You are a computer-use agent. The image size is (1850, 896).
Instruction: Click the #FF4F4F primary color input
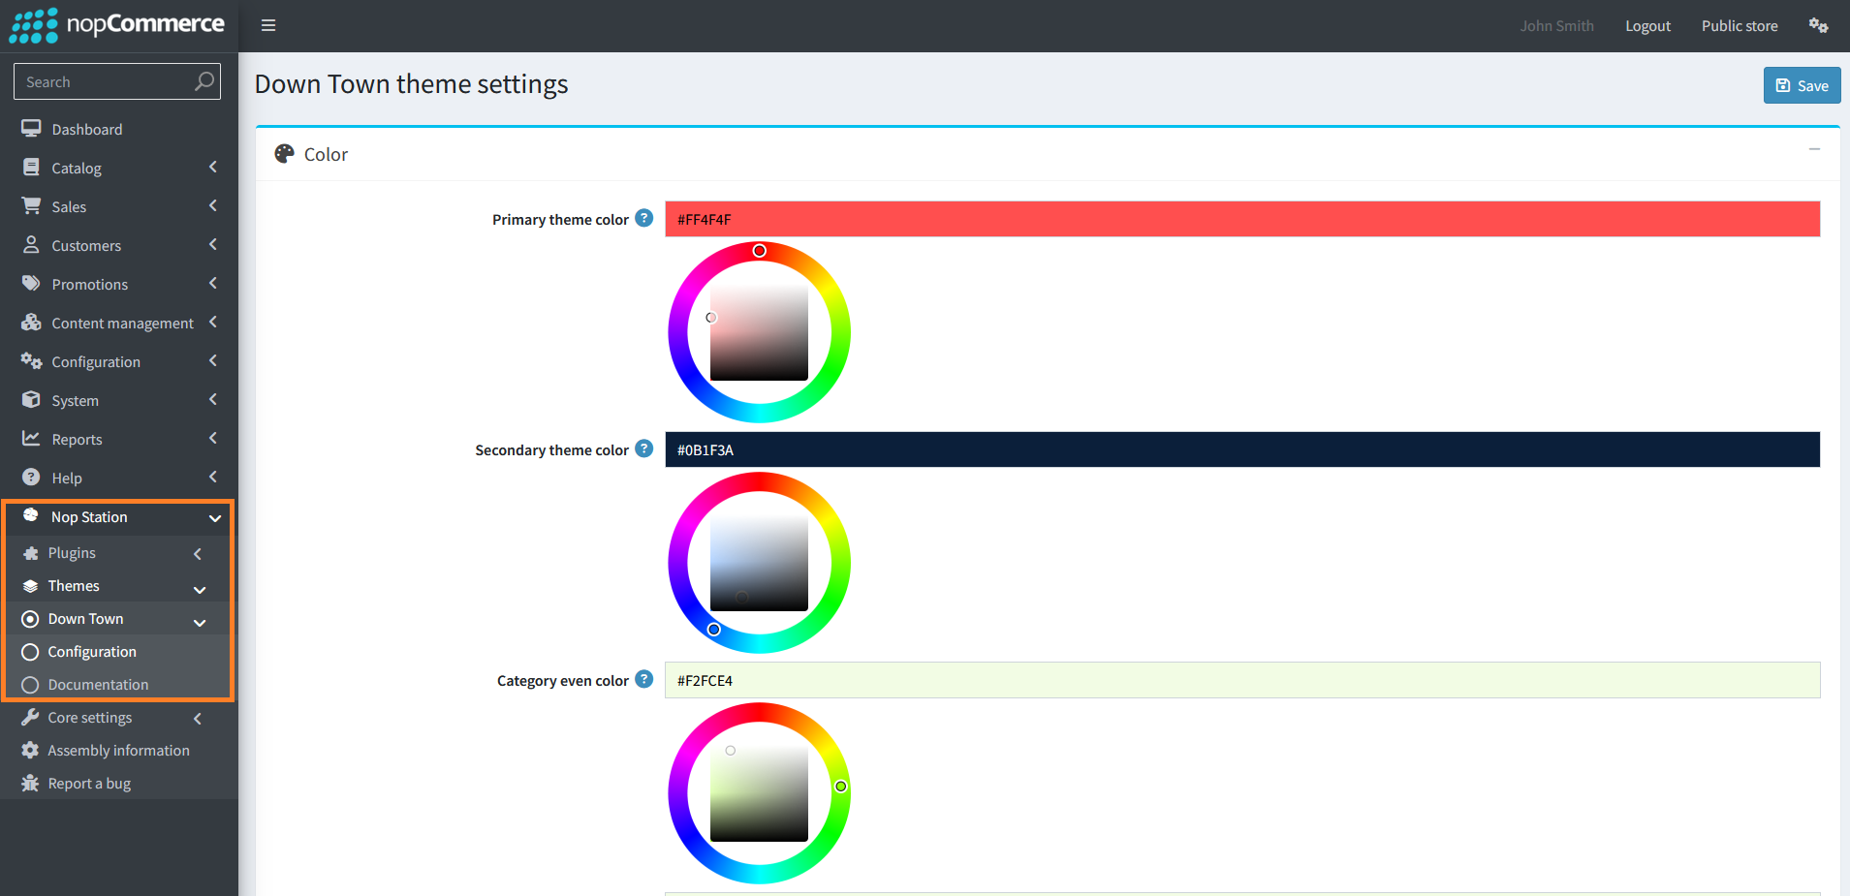coord(1242,219)
